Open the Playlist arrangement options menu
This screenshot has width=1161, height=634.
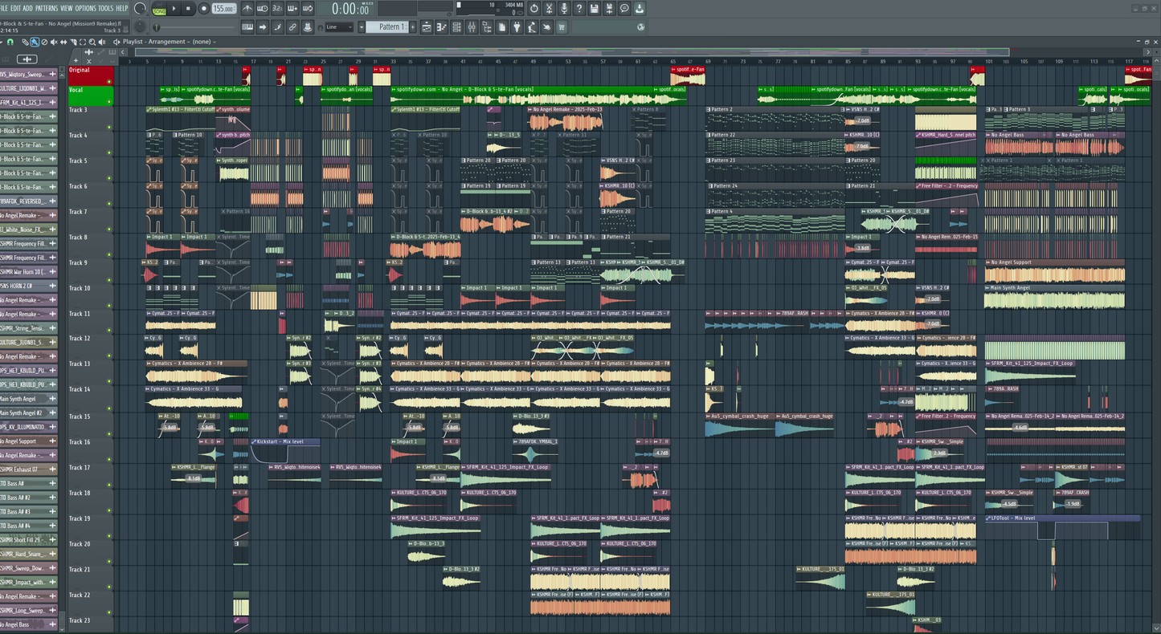190,42
